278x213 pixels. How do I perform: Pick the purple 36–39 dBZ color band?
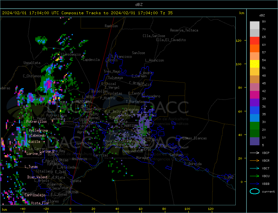255,103
